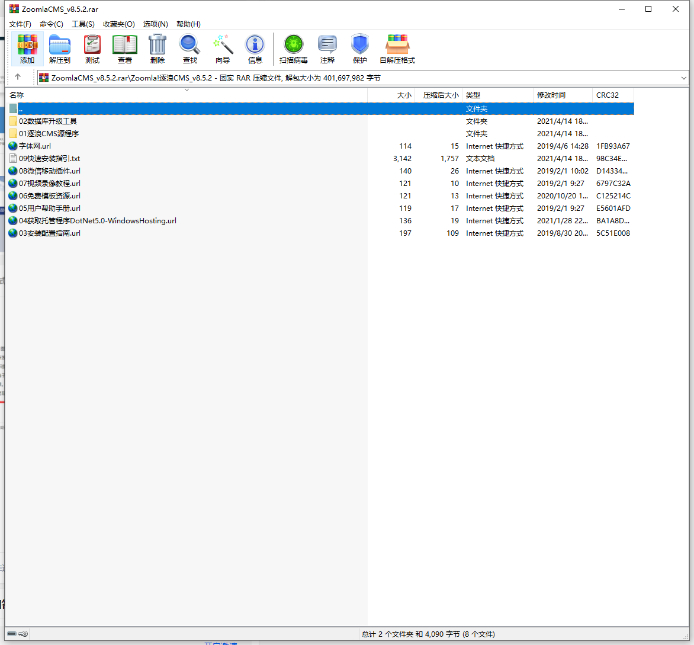
Task: Click the Find (查找) magnifier icon
Action: 190,49
